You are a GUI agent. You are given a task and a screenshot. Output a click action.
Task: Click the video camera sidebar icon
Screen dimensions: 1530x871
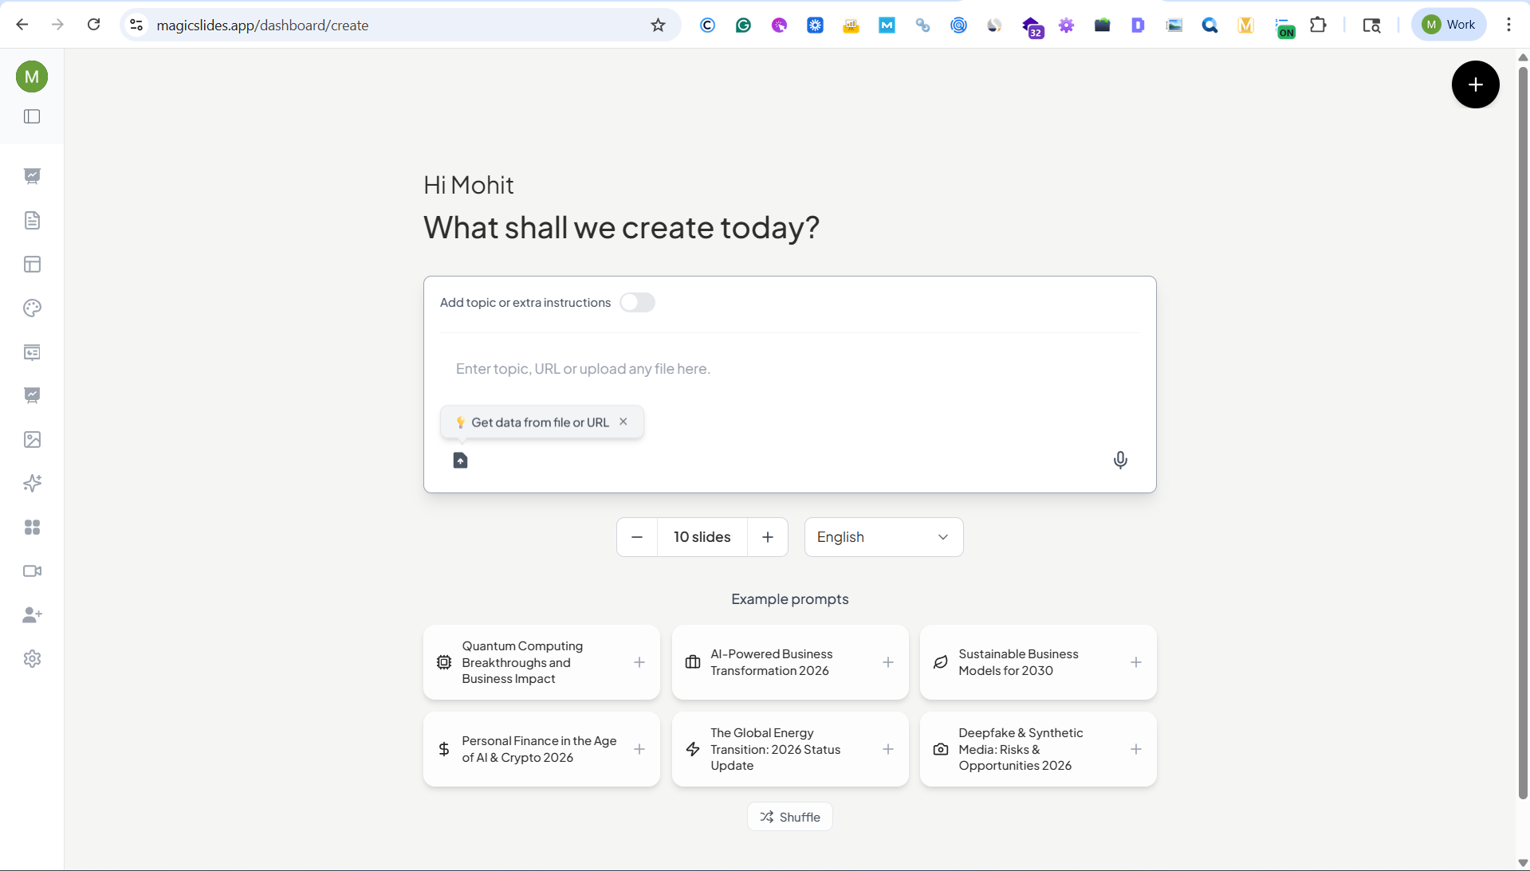[x=32, y=571]
